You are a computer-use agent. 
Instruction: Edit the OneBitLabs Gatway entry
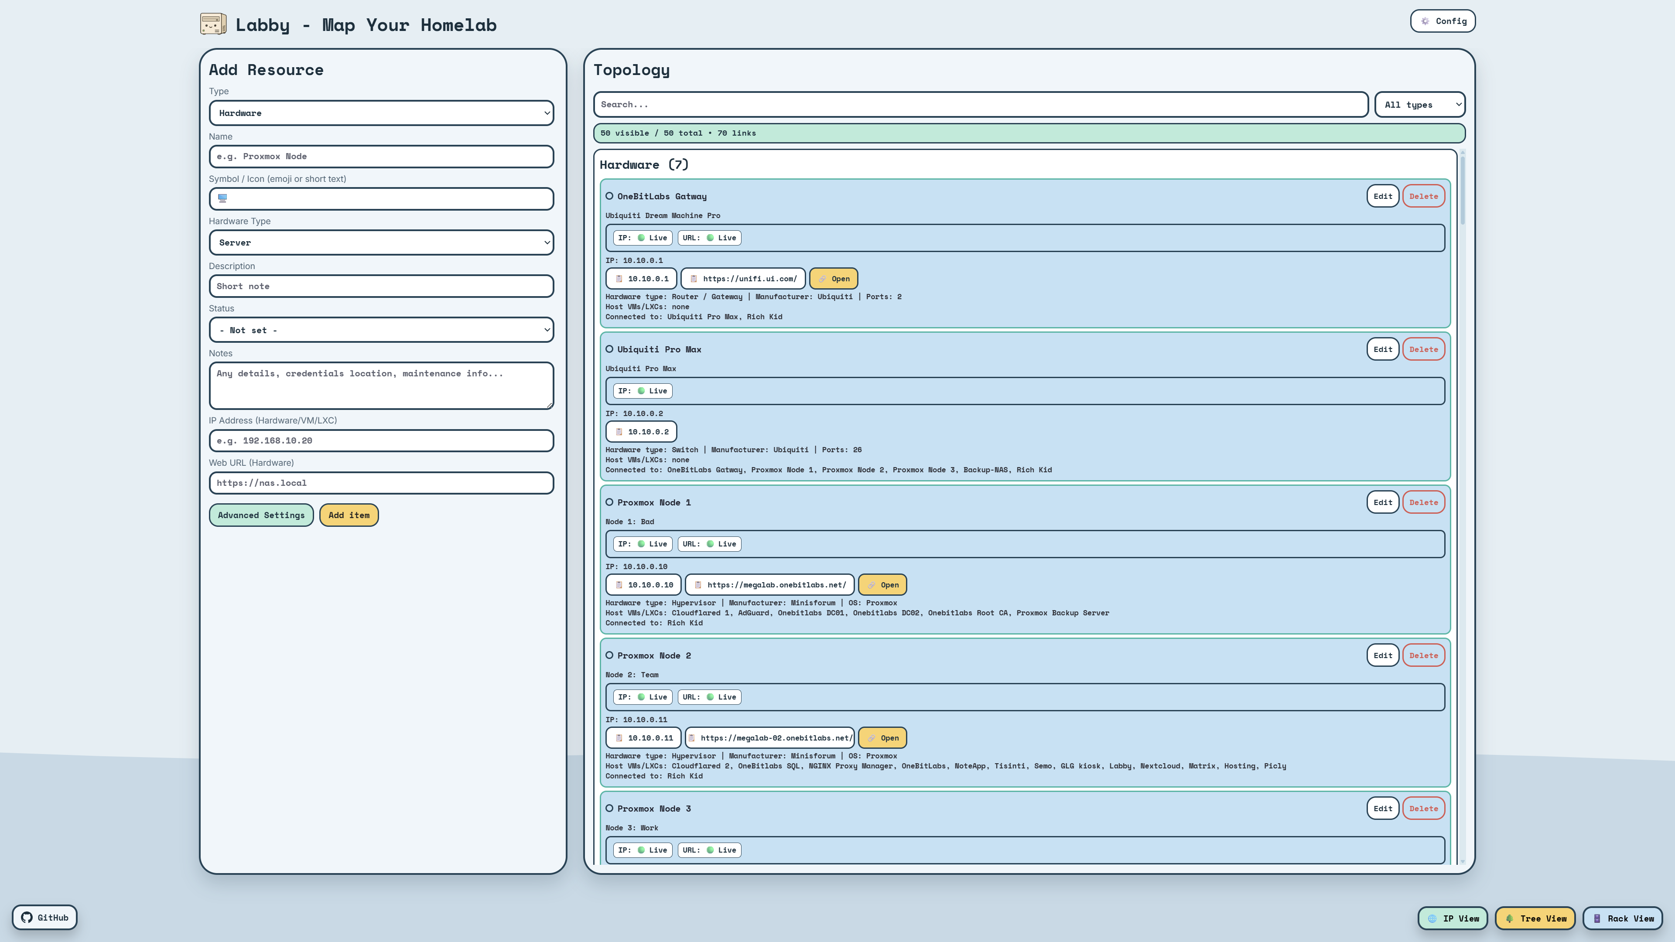(1383, 196)
